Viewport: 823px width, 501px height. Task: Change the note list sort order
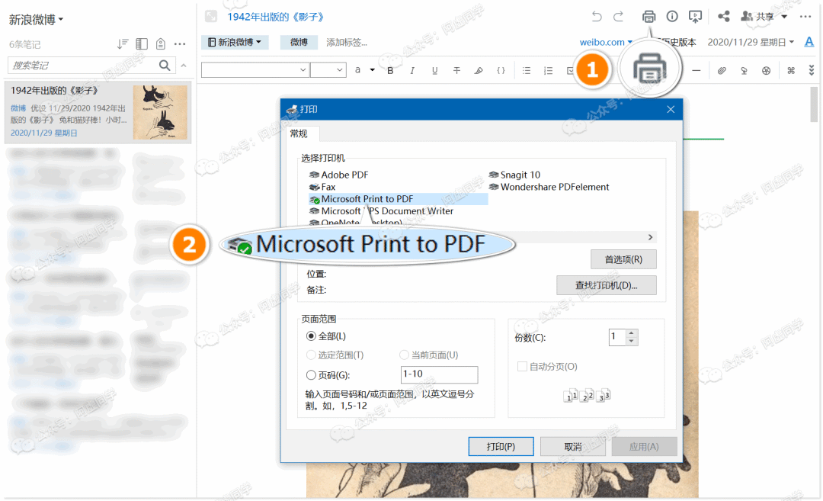pos(122,44)
